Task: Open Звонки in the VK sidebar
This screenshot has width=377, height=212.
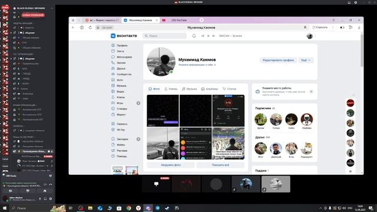Action: pyautogui.click(x=118, y=63)
